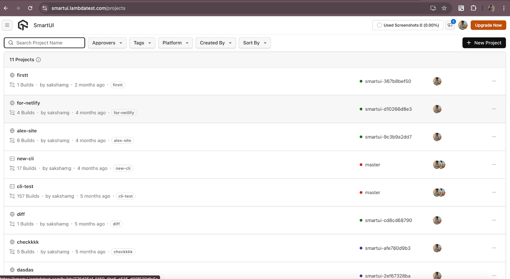
Task: Click the browser address bar URL
Action: tap(88, 8)
